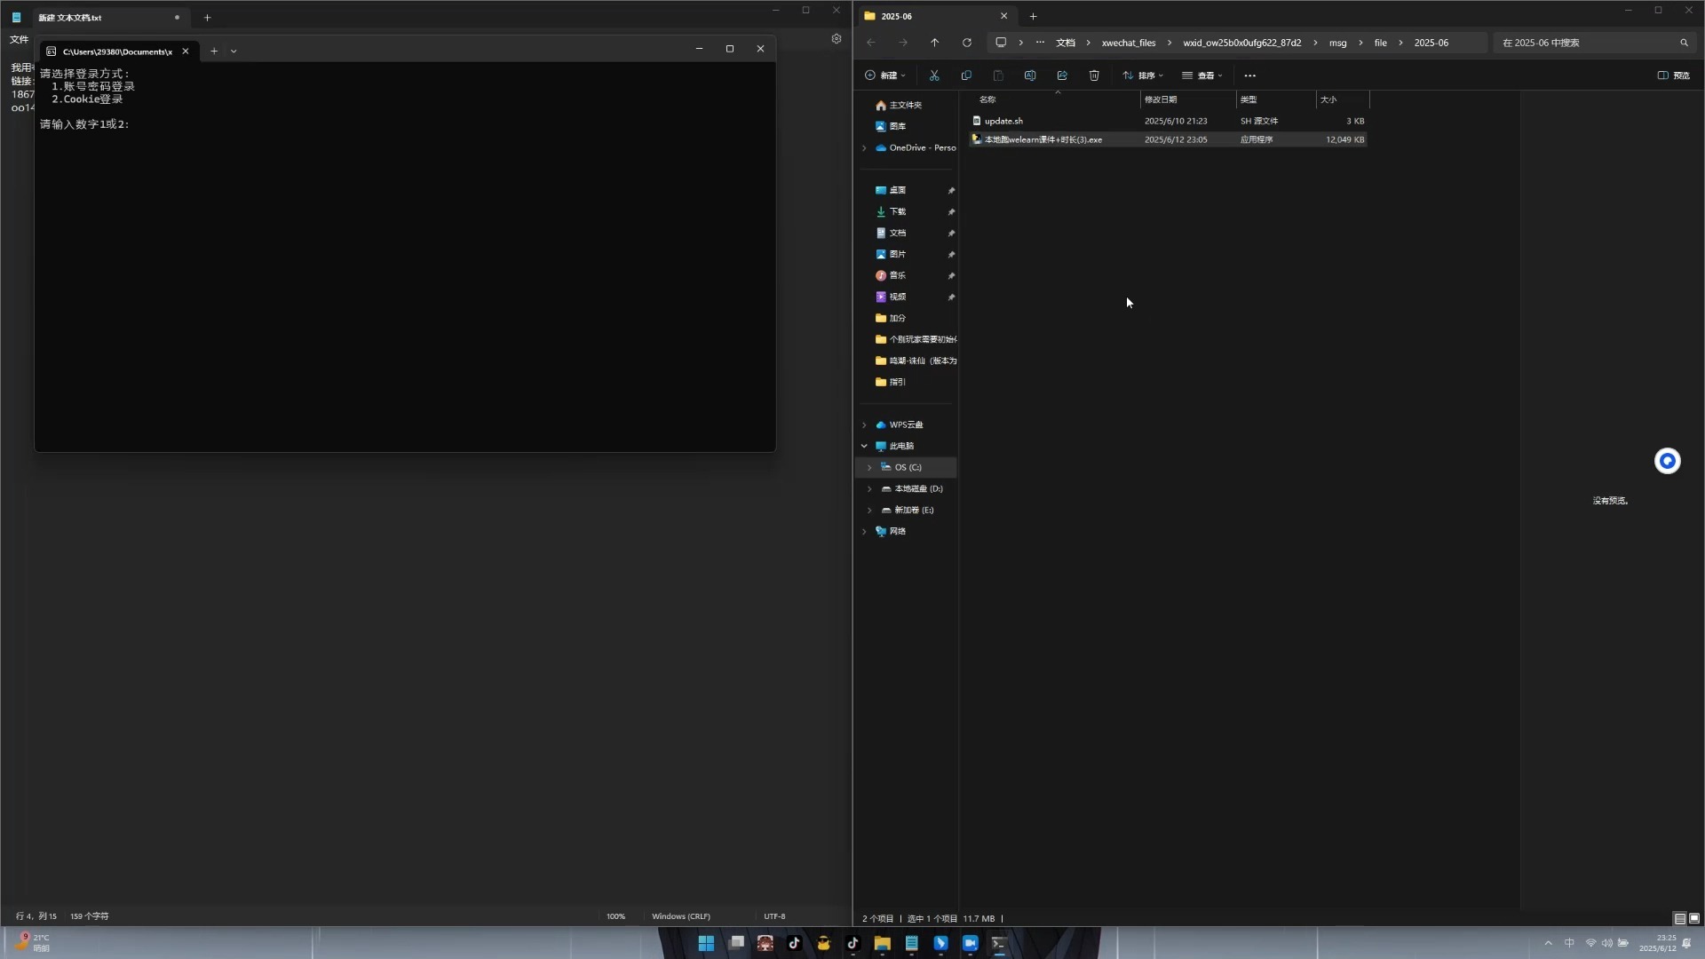This screenshot has width=1705, height=959.
Task: Expand the 本地磁盘 (D:) drive node
Action: click(x=869, y=489)
